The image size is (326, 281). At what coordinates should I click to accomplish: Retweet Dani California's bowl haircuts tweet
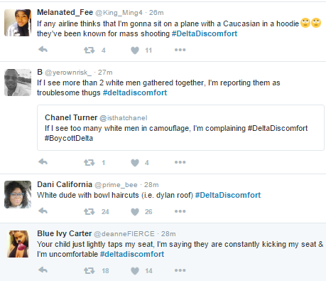pyautogui.click(x=89, y=211)
